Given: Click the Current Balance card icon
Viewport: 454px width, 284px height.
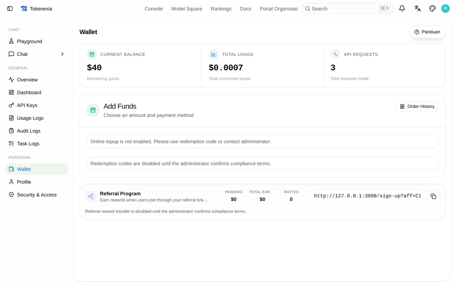Looking at the screenshot, I should (92, 54).
